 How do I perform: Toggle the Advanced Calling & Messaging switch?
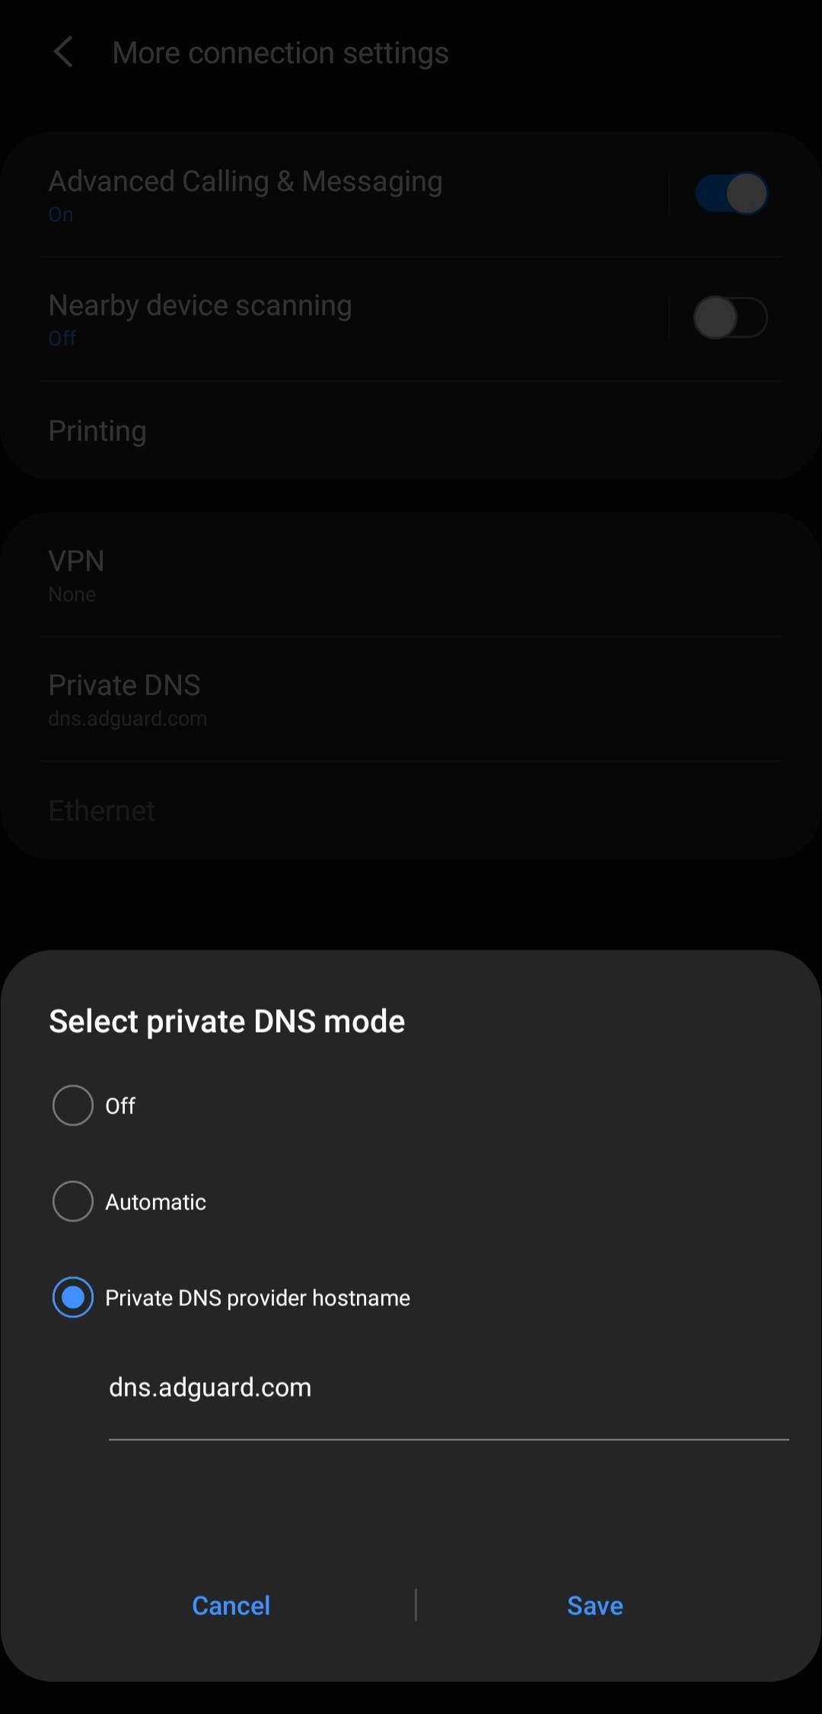731,193
